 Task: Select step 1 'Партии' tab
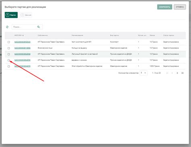tap(11, 15)
